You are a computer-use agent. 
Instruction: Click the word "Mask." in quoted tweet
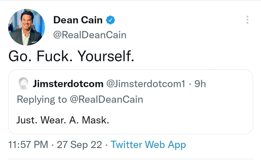tap(95, 120)
